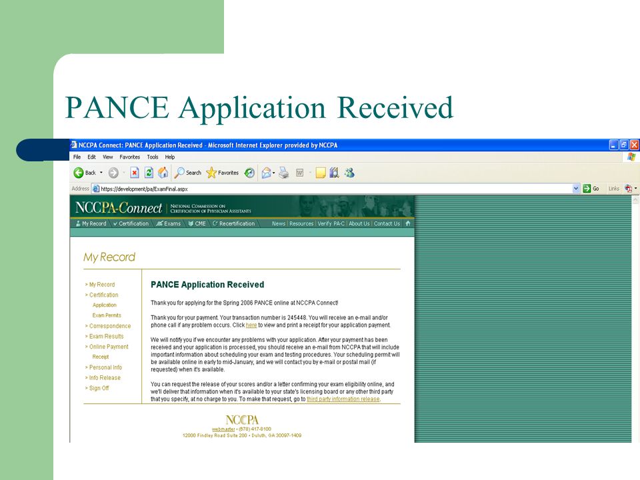Open the Help menu
This screenshot has height=480, width=640.
170,157
